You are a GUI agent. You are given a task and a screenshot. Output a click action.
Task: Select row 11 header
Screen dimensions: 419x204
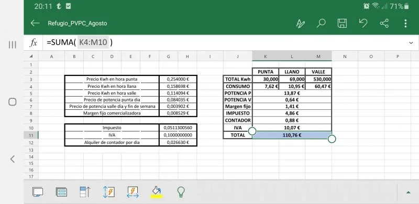[31, 135]
